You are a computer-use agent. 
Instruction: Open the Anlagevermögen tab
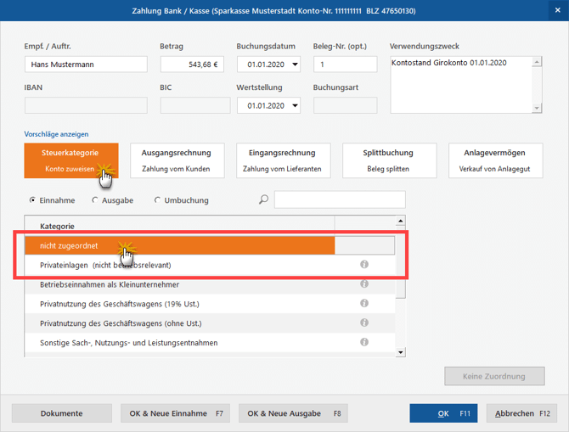[x=494, y=160]
